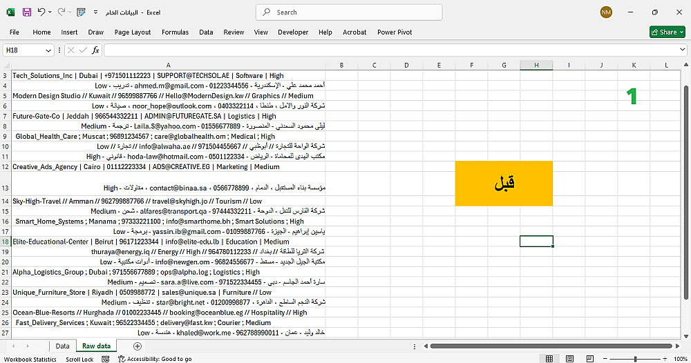The image size is (691, 363).
Task: Open the Redo history dropdown arrow
Action: coord(70,12)
